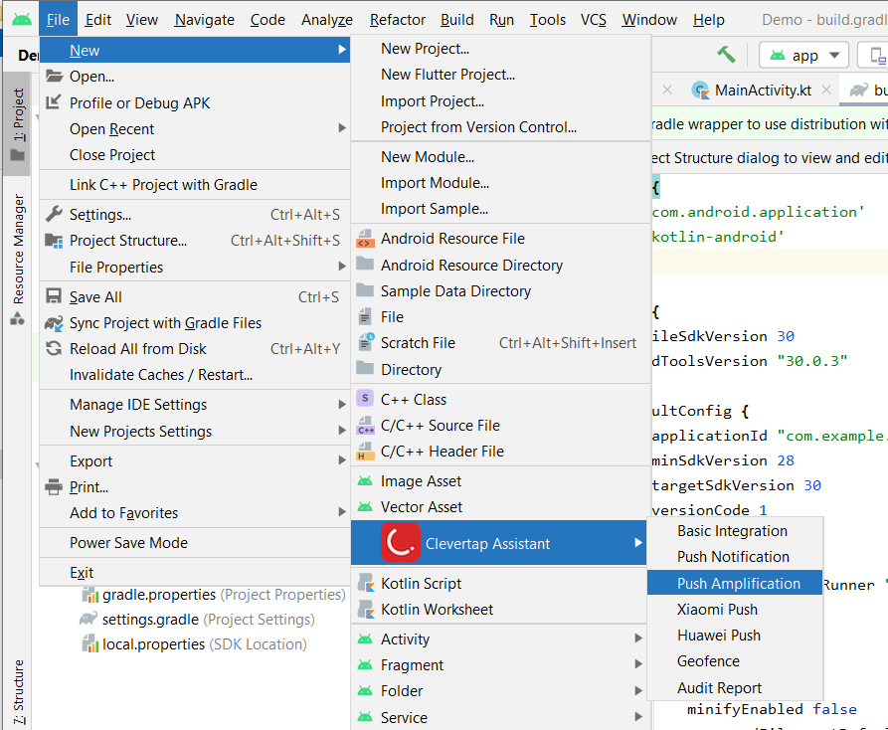888x730 pixels.
Task: Open the Structure tool window tab
Action: coord(19,692)
